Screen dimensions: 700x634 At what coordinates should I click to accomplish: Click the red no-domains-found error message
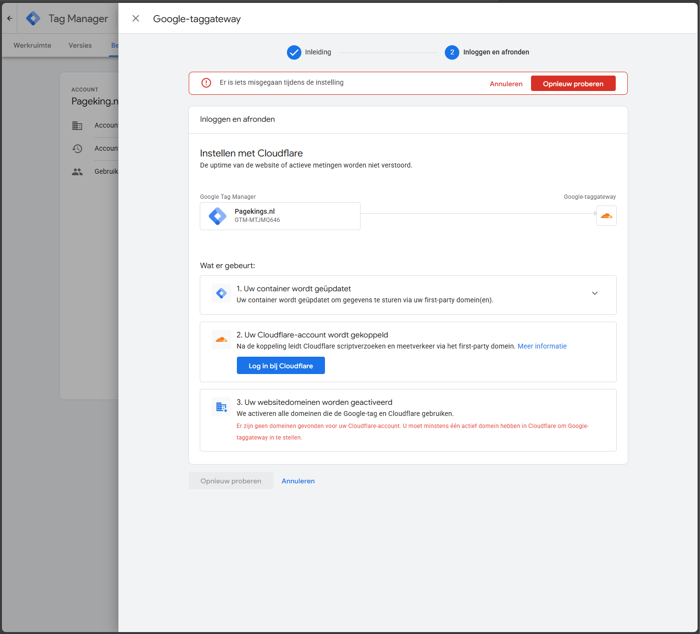tap(413, 432)
